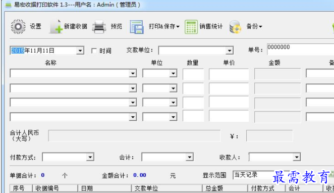Sort by 会计 column header
Viewport: 334px width, 193px height.
304,188
